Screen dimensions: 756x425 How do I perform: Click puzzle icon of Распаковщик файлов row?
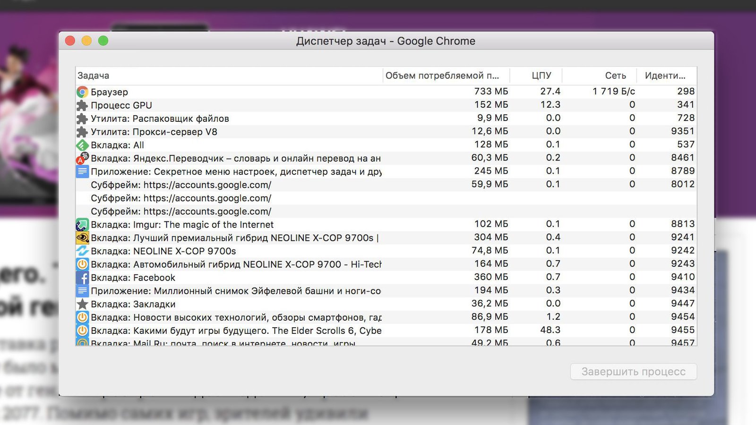[82, 118]
